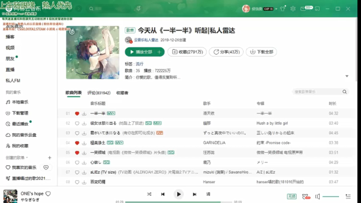The image size is (361, 203).
Task: Like song aLIEz heart
Action: click(77, 172)
